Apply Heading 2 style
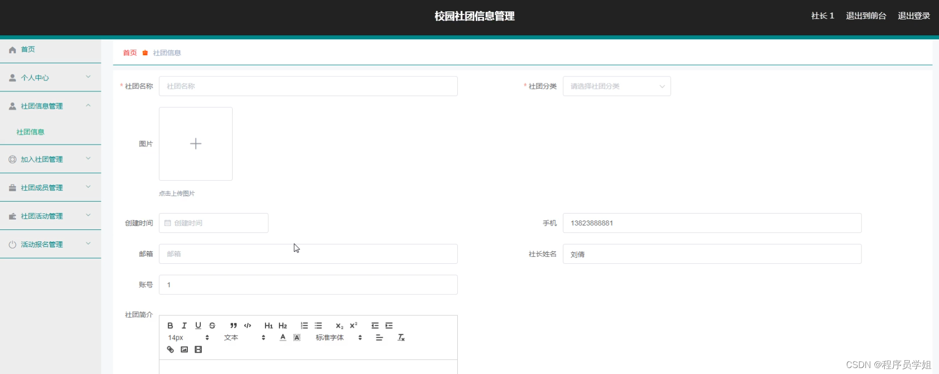This screenshot has width=939, height=374. click(283, 325)
